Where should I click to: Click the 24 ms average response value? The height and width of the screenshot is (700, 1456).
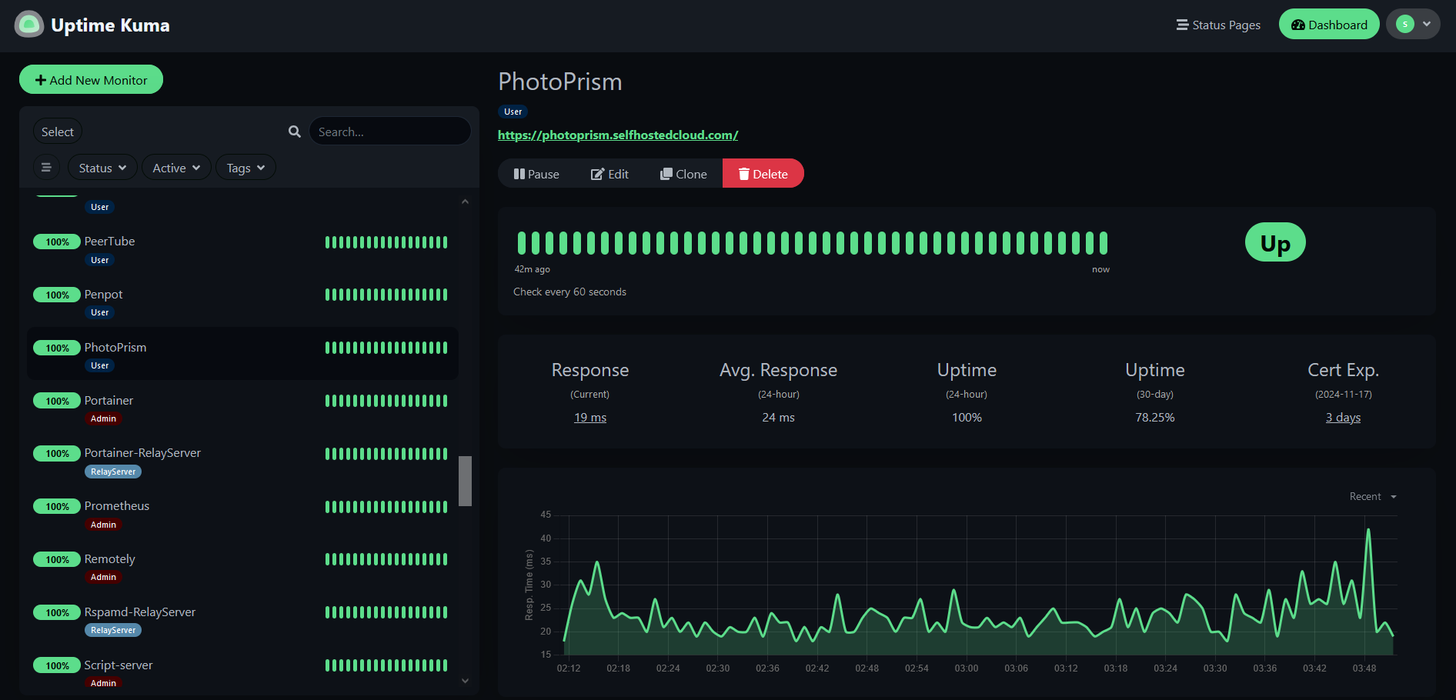coord(778,417)
